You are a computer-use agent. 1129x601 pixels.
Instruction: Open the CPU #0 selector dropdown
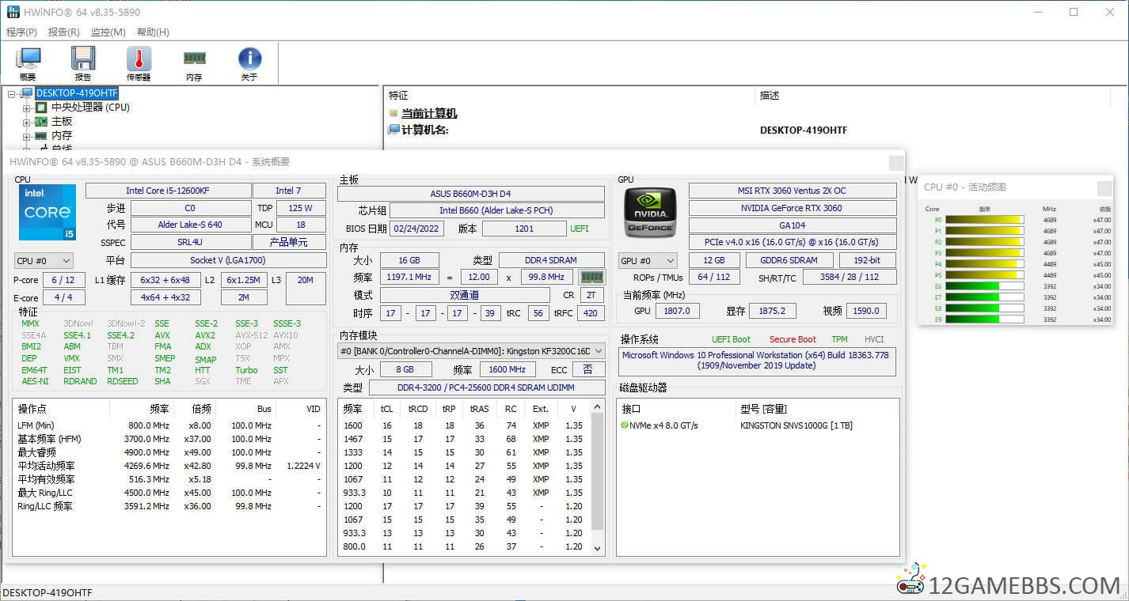44,260
